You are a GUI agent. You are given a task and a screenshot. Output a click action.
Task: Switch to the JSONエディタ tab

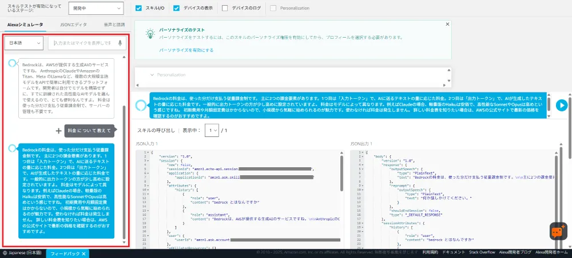[73, 25]
